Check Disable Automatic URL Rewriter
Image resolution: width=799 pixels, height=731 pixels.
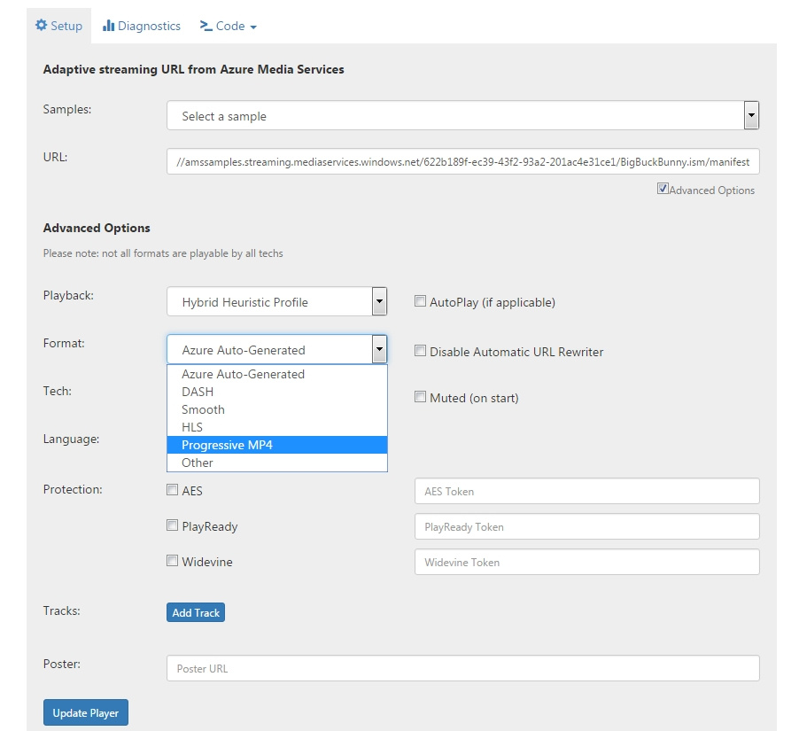pos(420,352)
